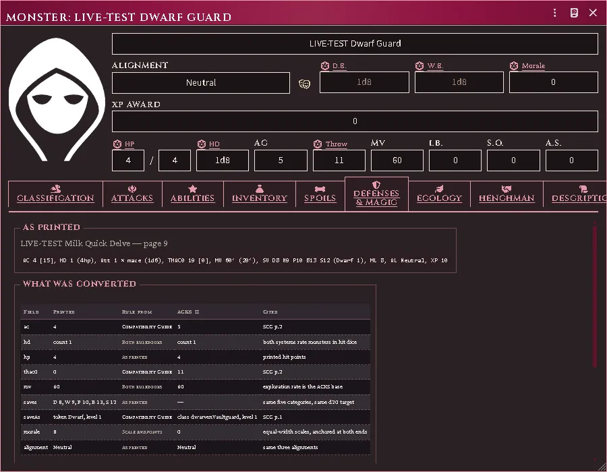Edit the MV field showing 60

click(397, 160)
